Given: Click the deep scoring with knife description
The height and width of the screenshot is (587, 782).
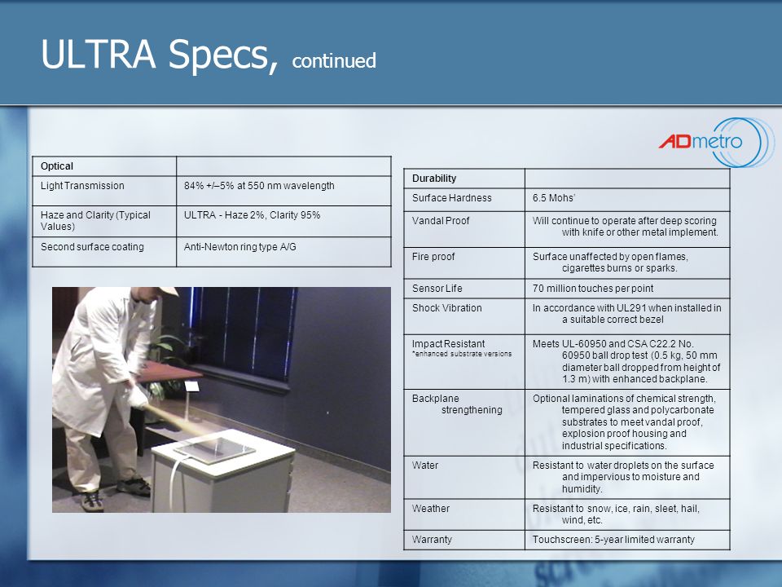Looking at the screenshot, I should [626, 227].
